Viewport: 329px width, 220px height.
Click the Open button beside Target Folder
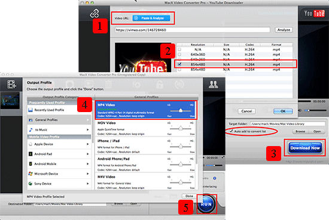pyautogui.click(x=317, y=131)
